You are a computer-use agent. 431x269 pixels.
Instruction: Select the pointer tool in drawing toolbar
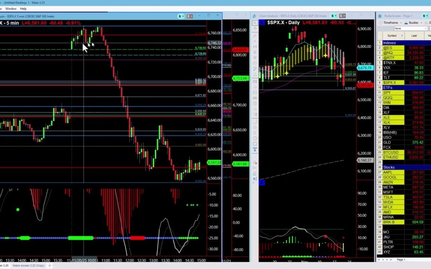coord(255,23)
